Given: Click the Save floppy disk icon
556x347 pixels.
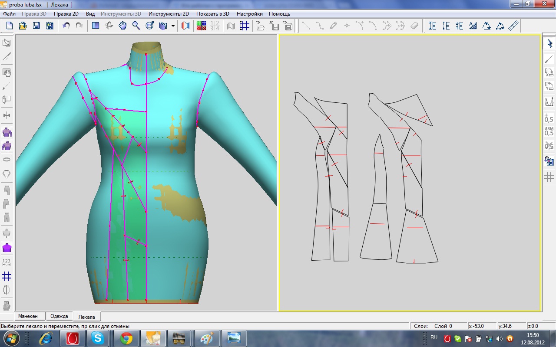Looking at the screenshot, I should coord(36,26).
